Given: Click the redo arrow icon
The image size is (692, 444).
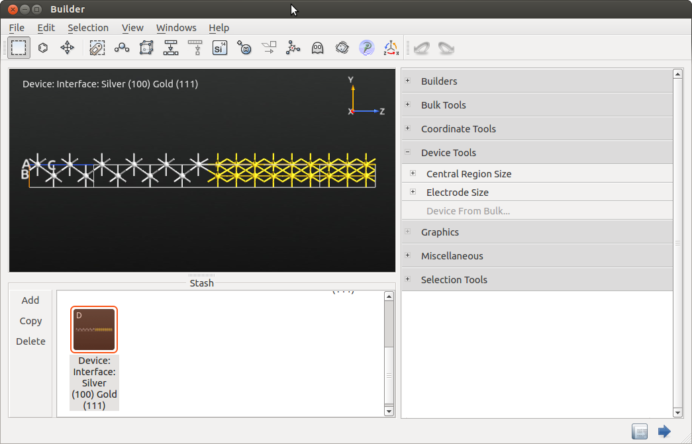Looking at the screenshot, I should click(446, 48).
